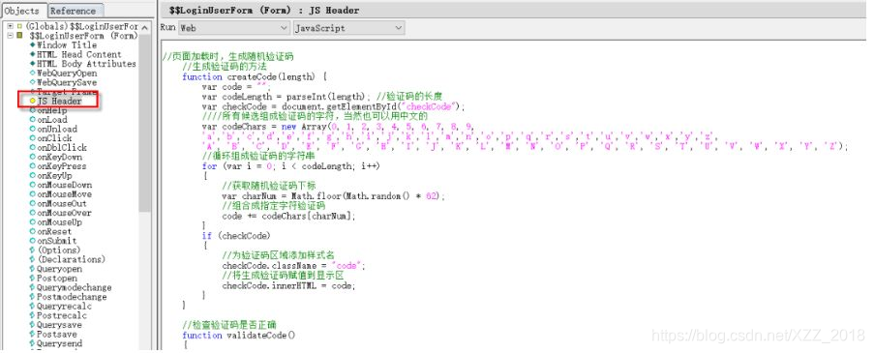Select the onUnload event
The image size is (874, 353).
[57, 130]
